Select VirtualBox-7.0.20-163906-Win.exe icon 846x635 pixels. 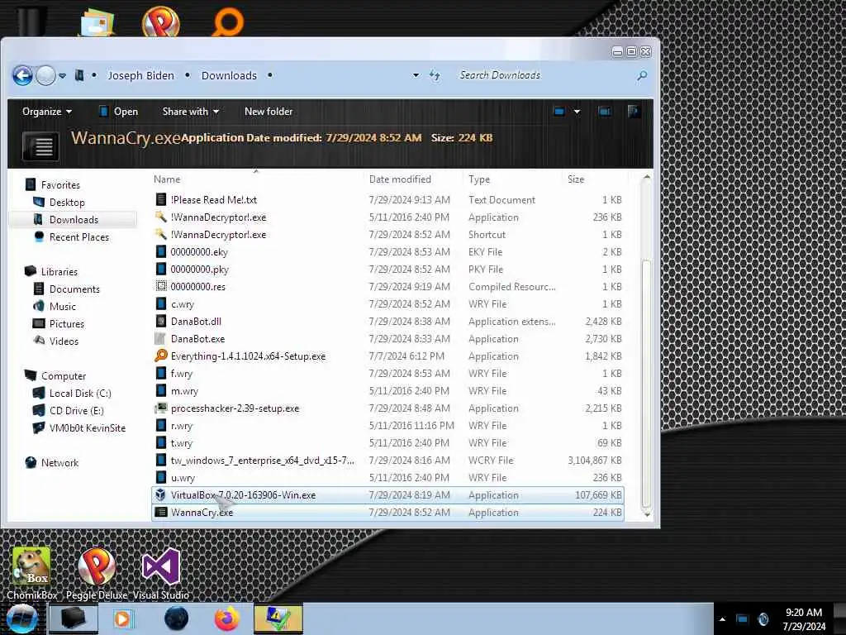pos(161,494)
